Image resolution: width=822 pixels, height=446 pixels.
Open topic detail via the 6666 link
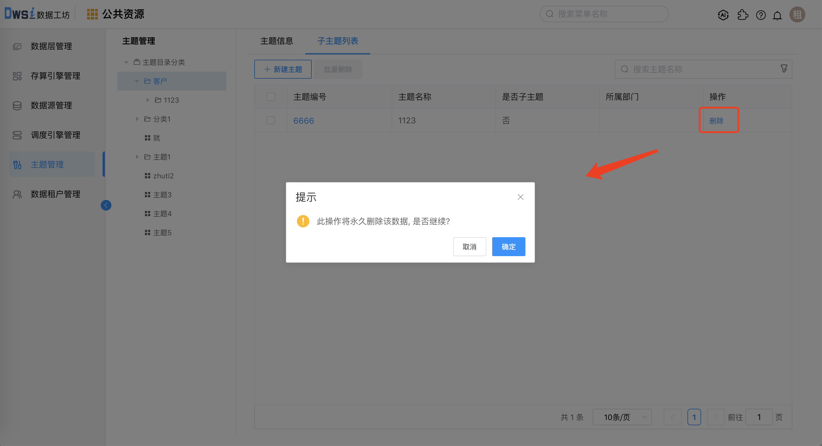[303, 120]
